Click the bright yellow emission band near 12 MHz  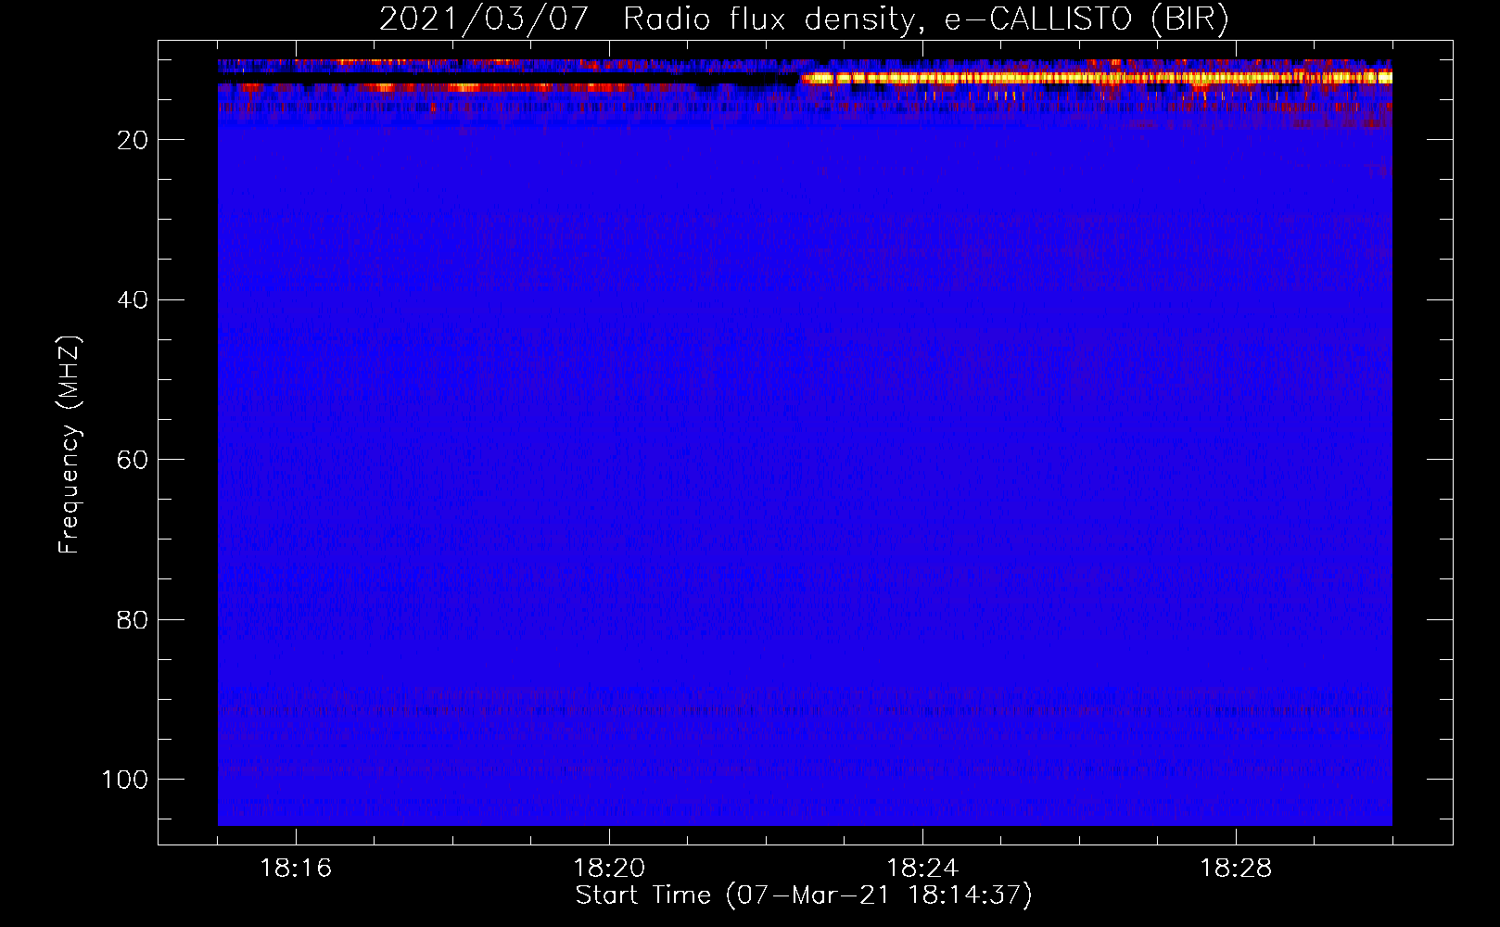[1097, 78]
